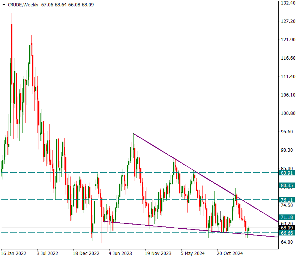Click the CRUDE,Weekly chart title
This screenshot has height=258, width=297.
pyautogui.click(x=23, y=5)
